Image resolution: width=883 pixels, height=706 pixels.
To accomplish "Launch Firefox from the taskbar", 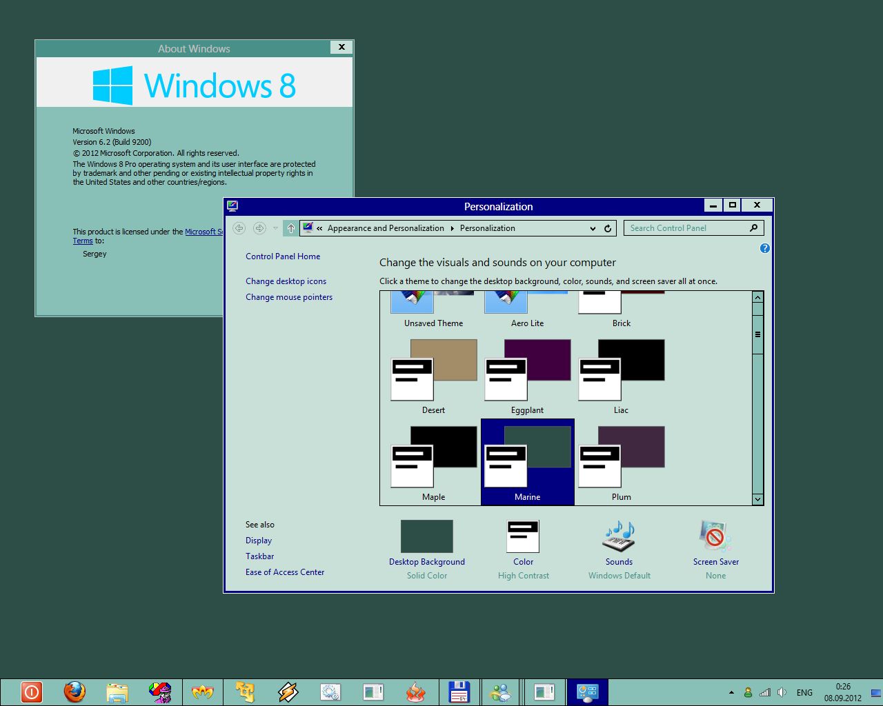I will click(75, 692).
